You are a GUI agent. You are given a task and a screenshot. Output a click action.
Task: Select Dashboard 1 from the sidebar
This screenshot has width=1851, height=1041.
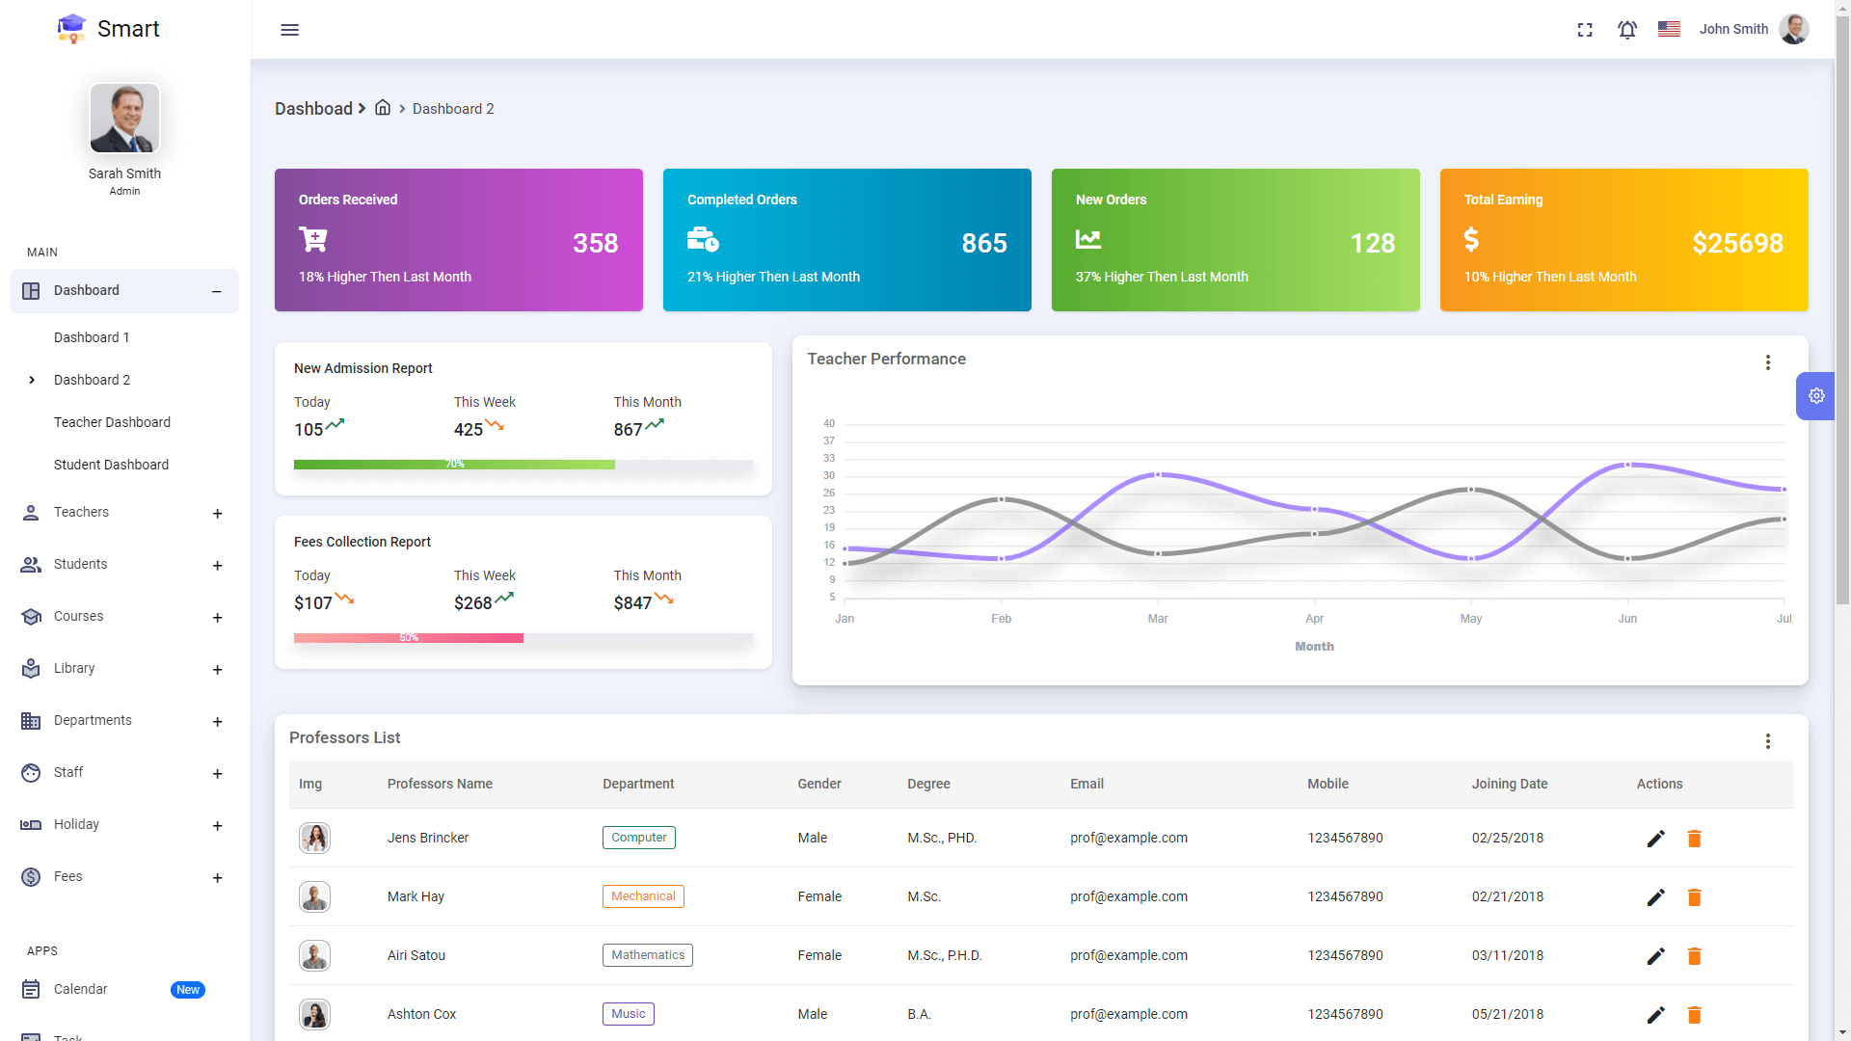(x=92, y=337)
